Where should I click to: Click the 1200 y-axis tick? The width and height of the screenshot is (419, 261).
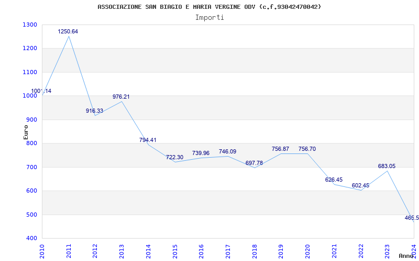tap(30, 49)
